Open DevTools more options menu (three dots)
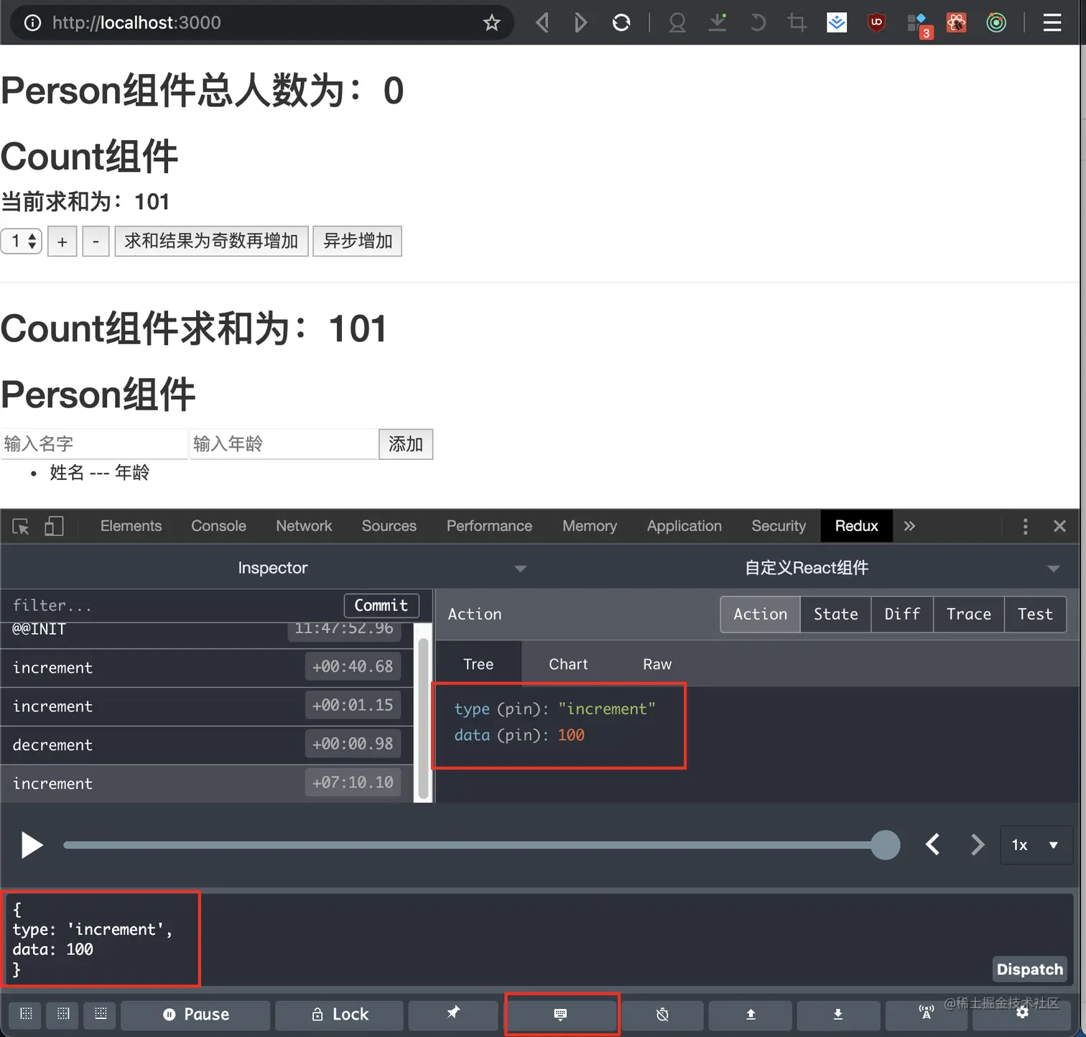The image size is (1086, 1037). point(1025,527)
